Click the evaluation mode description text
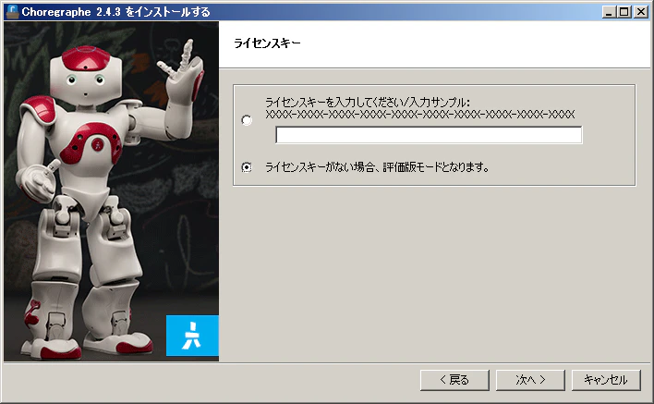654x404 pixels. pos(377,167)
